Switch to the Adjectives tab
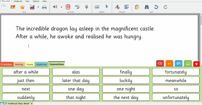This screenshot has width=202, height=105. coord(41,64)
